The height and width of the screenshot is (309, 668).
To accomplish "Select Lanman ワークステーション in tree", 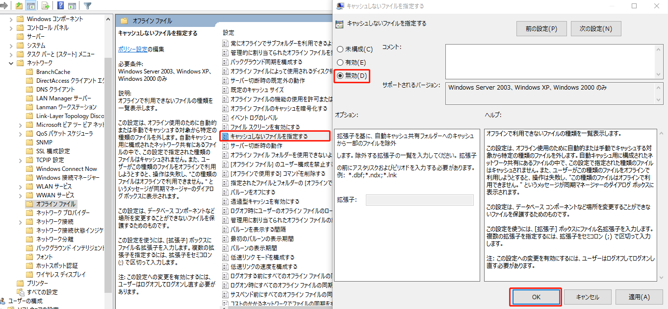I will tap(66, 107).
